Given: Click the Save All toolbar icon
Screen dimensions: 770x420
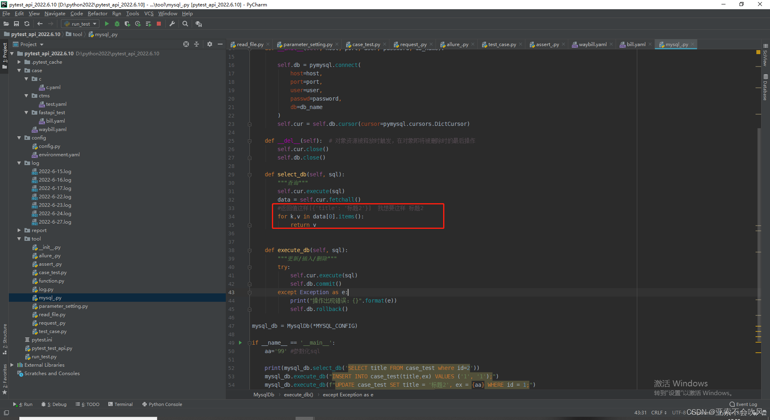Looking at the screenshot, I should (16, 24).
